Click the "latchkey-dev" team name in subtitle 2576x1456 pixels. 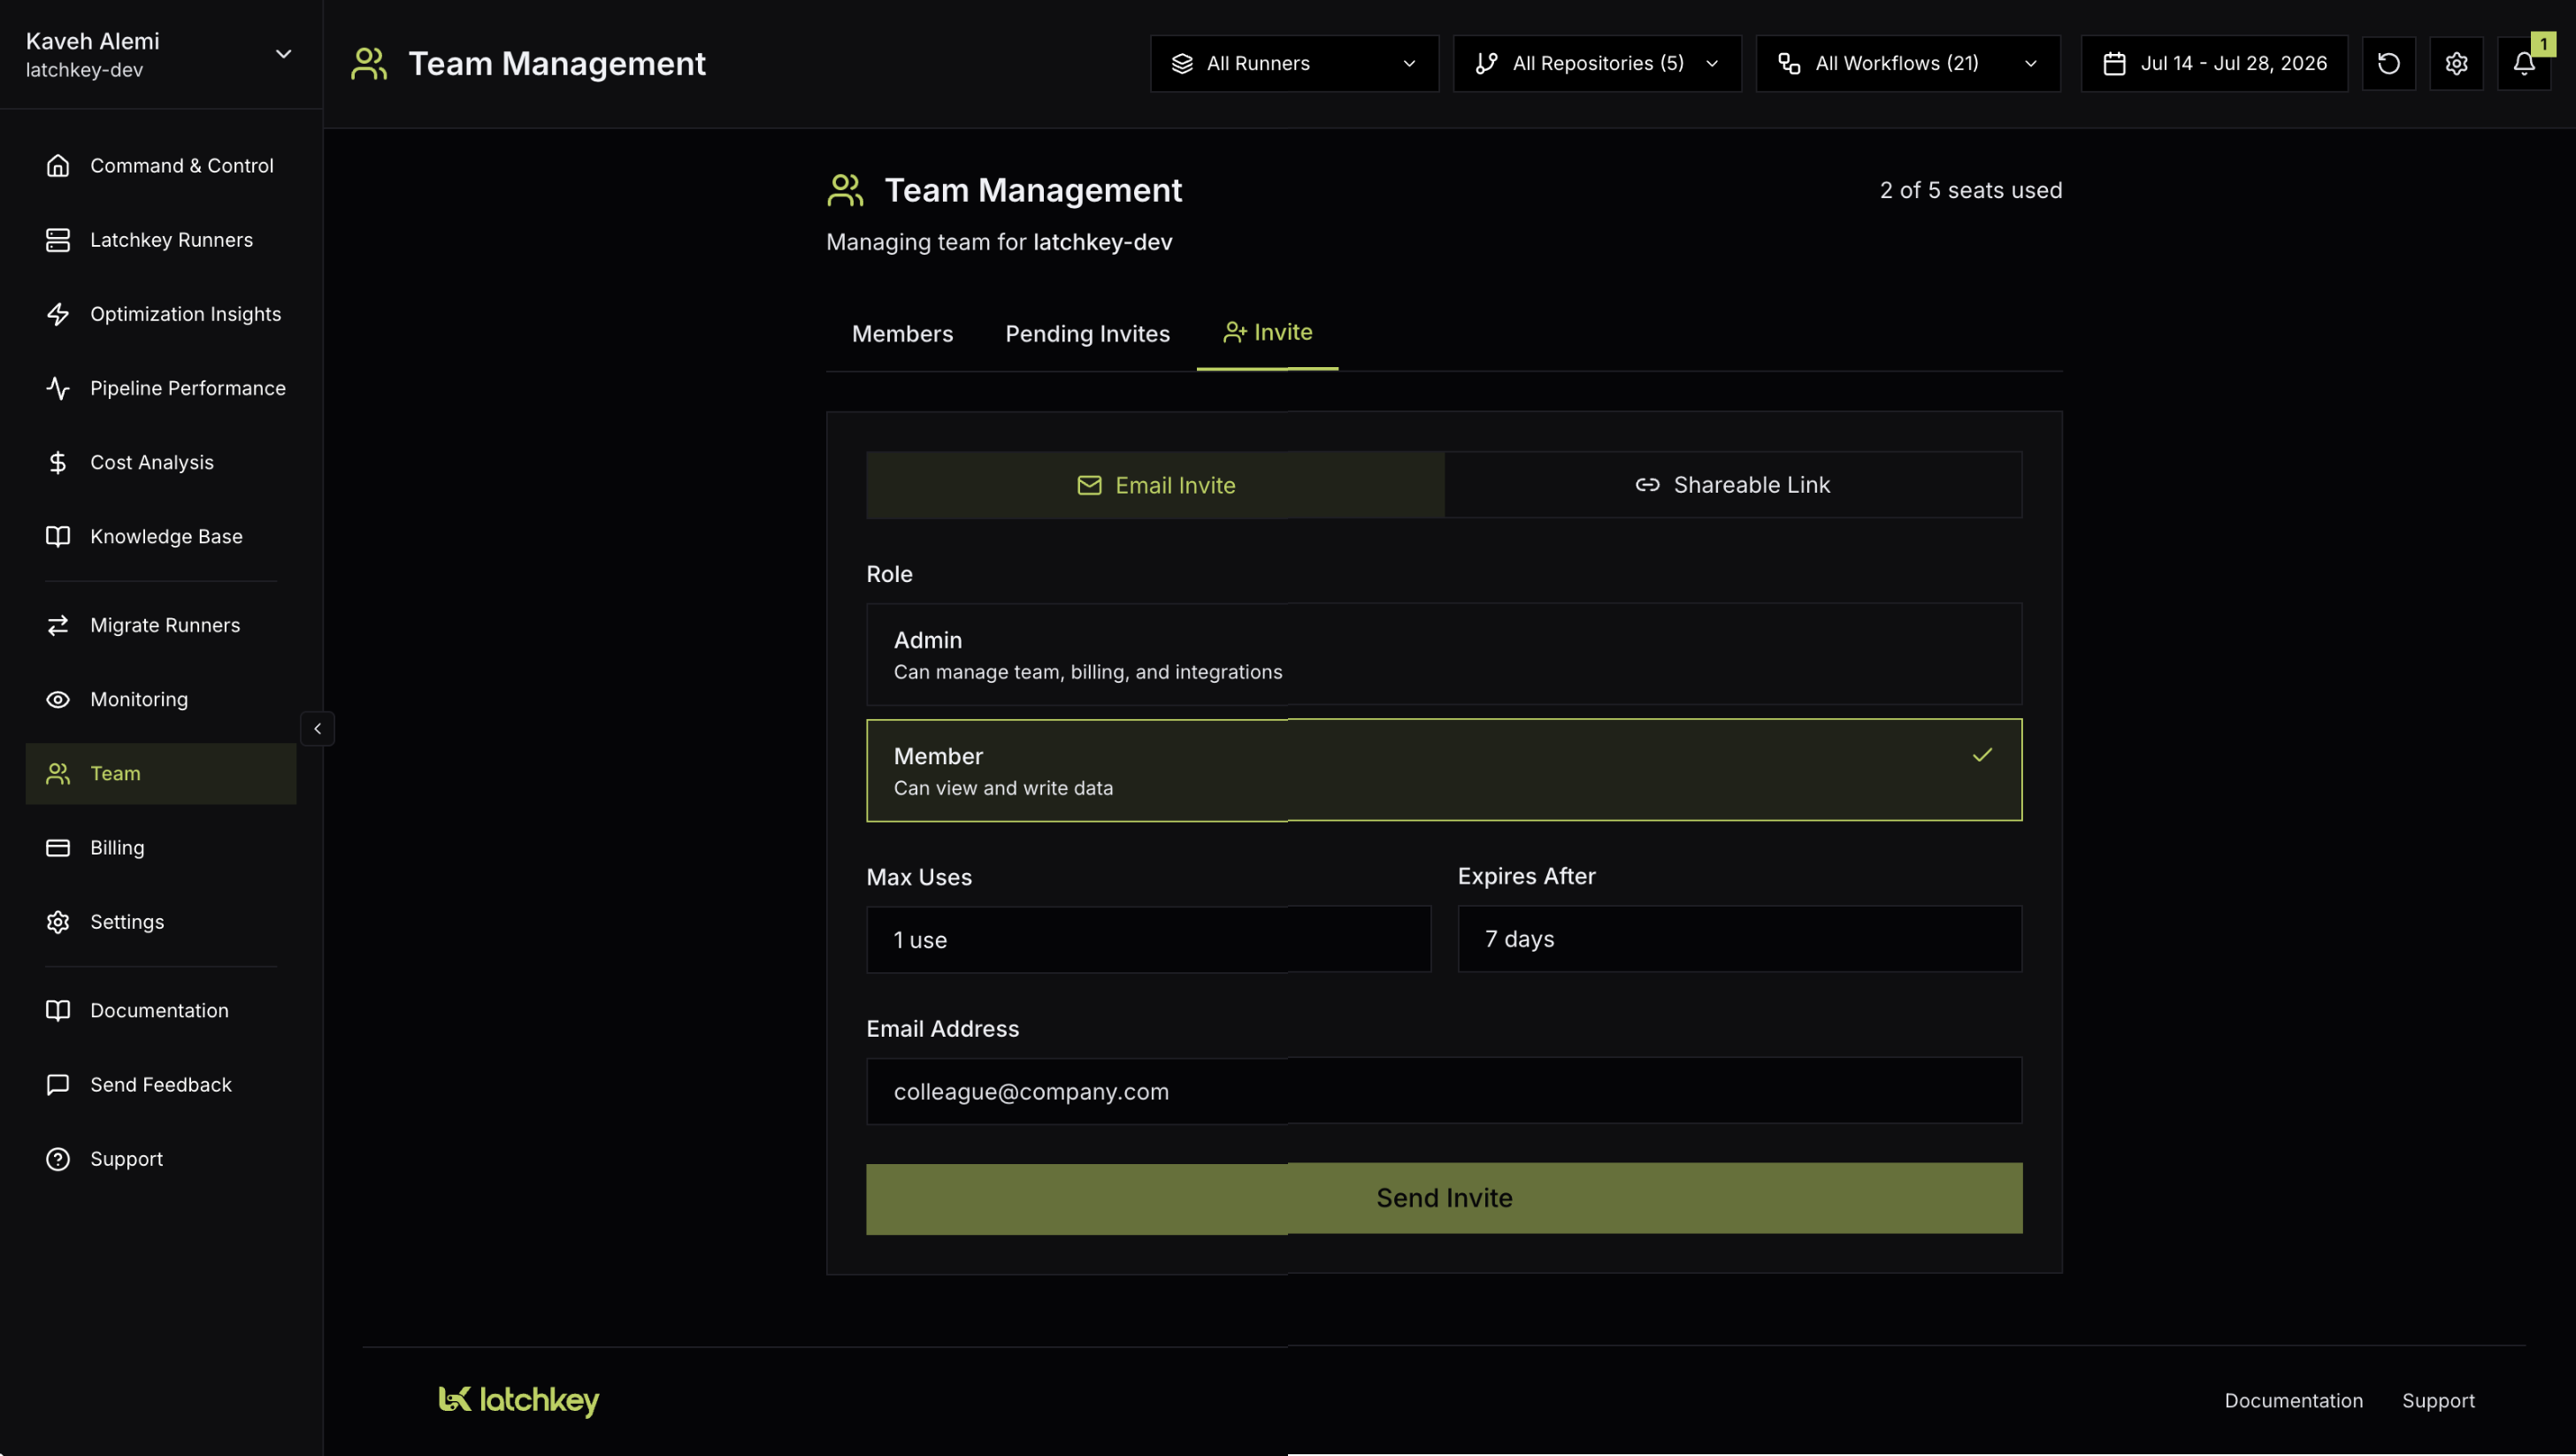1102,242
